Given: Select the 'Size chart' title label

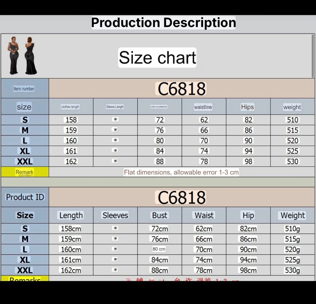Looking at the screenshot, I should 157,57.
